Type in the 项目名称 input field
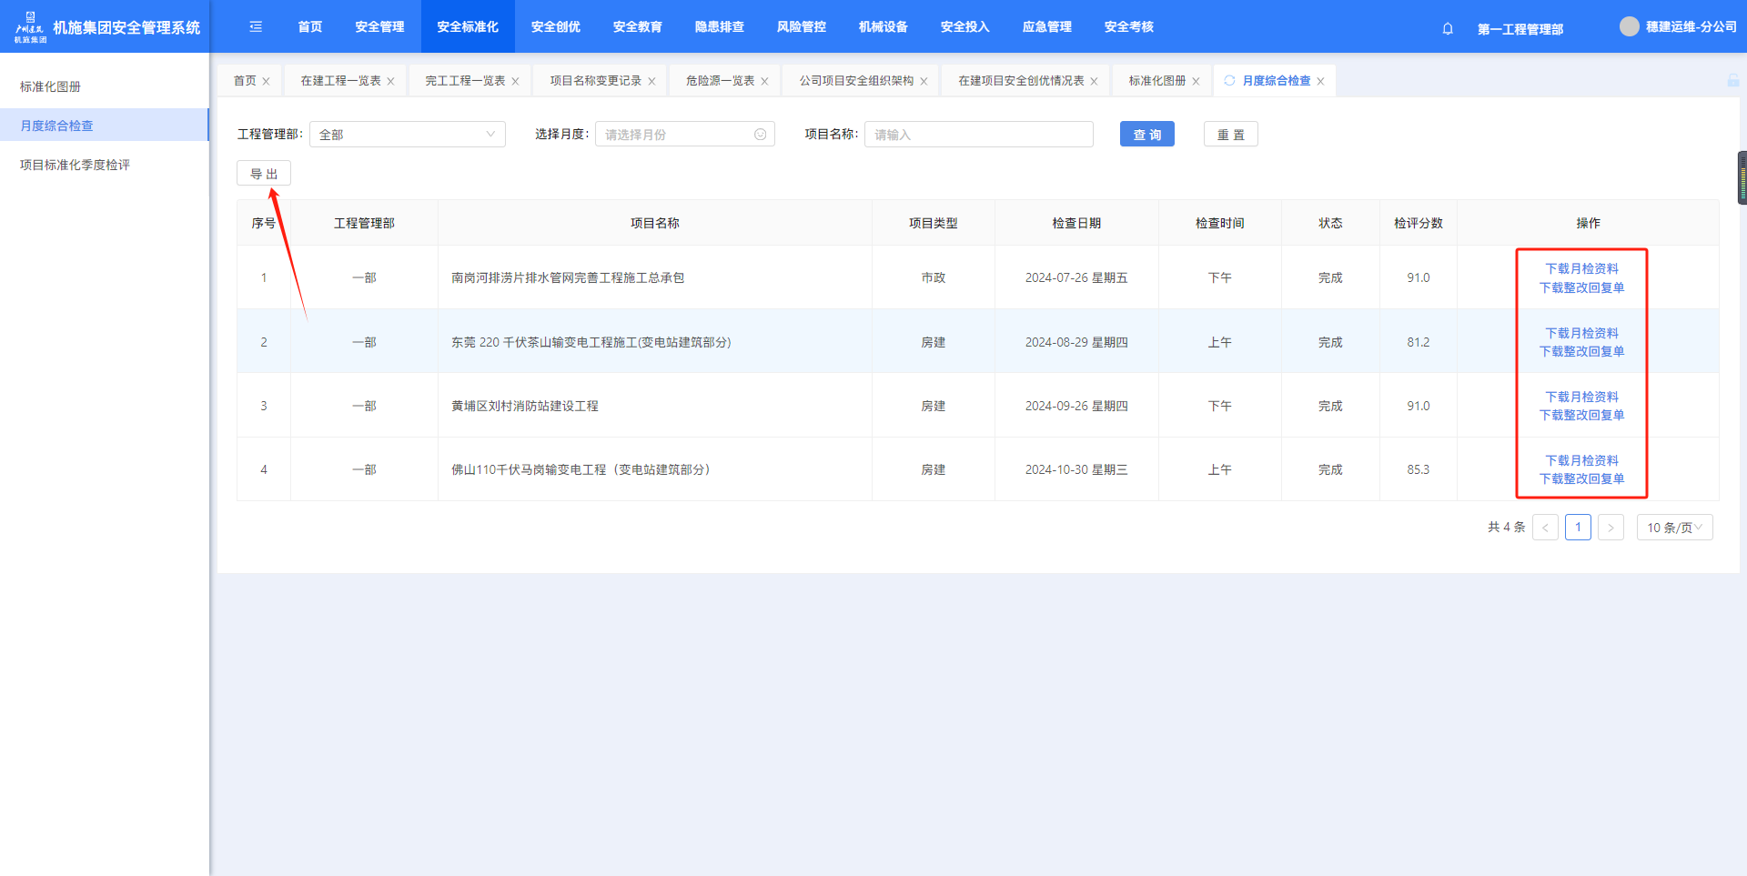This screenshot has height=876, width=1747. pyautogui.click(x=978, y=135)
